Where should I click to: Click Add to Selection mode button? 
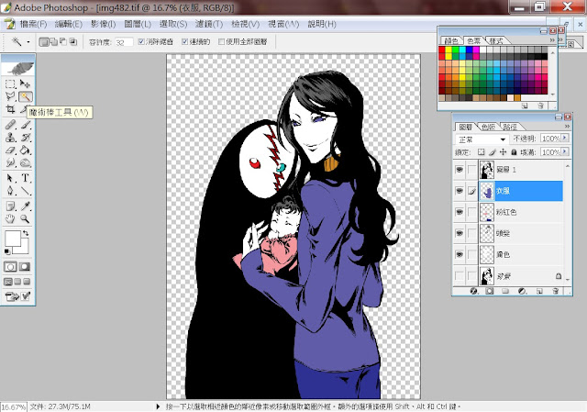tap(54, 42)
